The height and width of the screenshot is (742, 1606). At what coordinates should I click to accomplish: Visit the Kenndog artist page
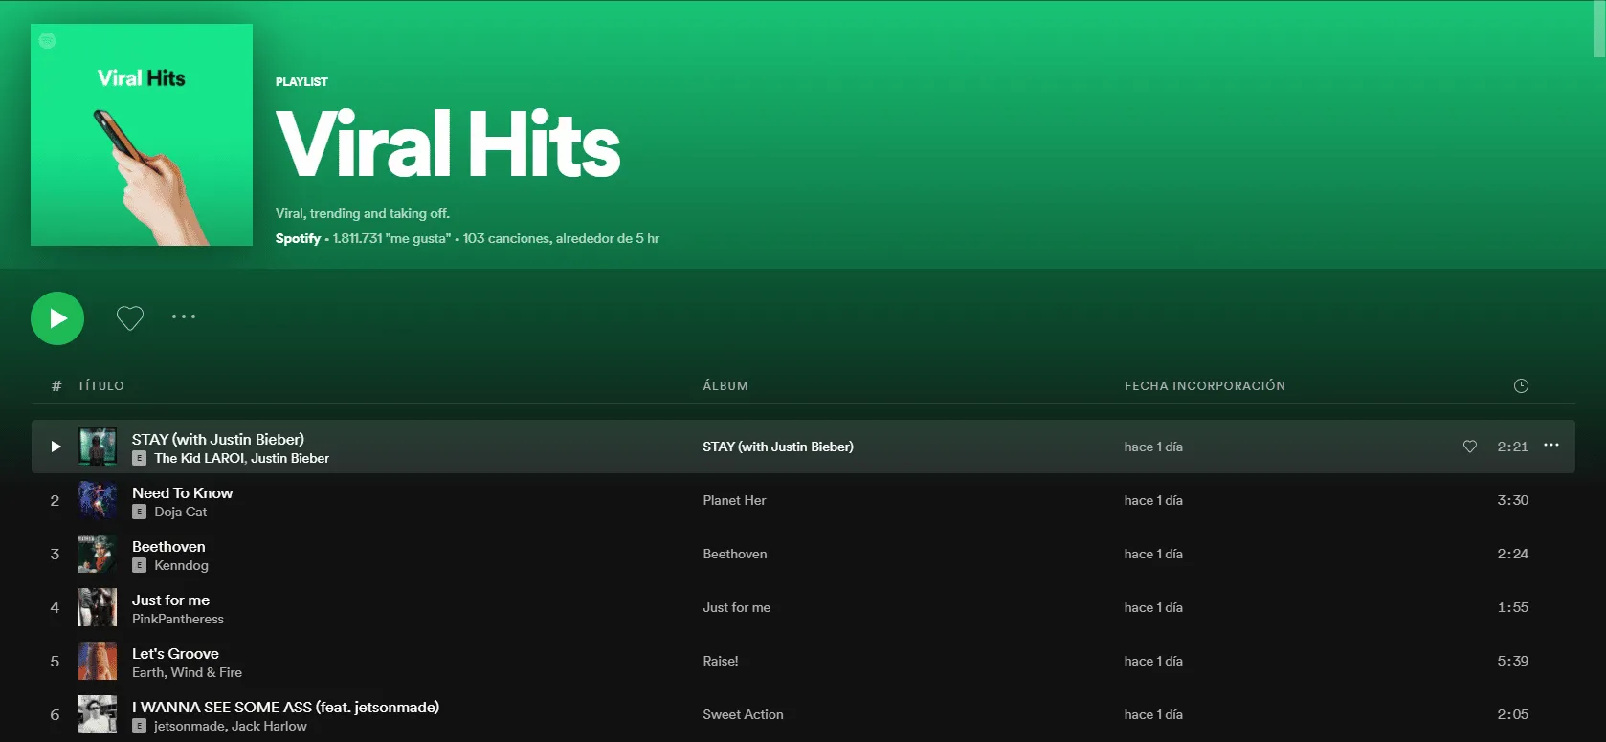click(181, 565)
